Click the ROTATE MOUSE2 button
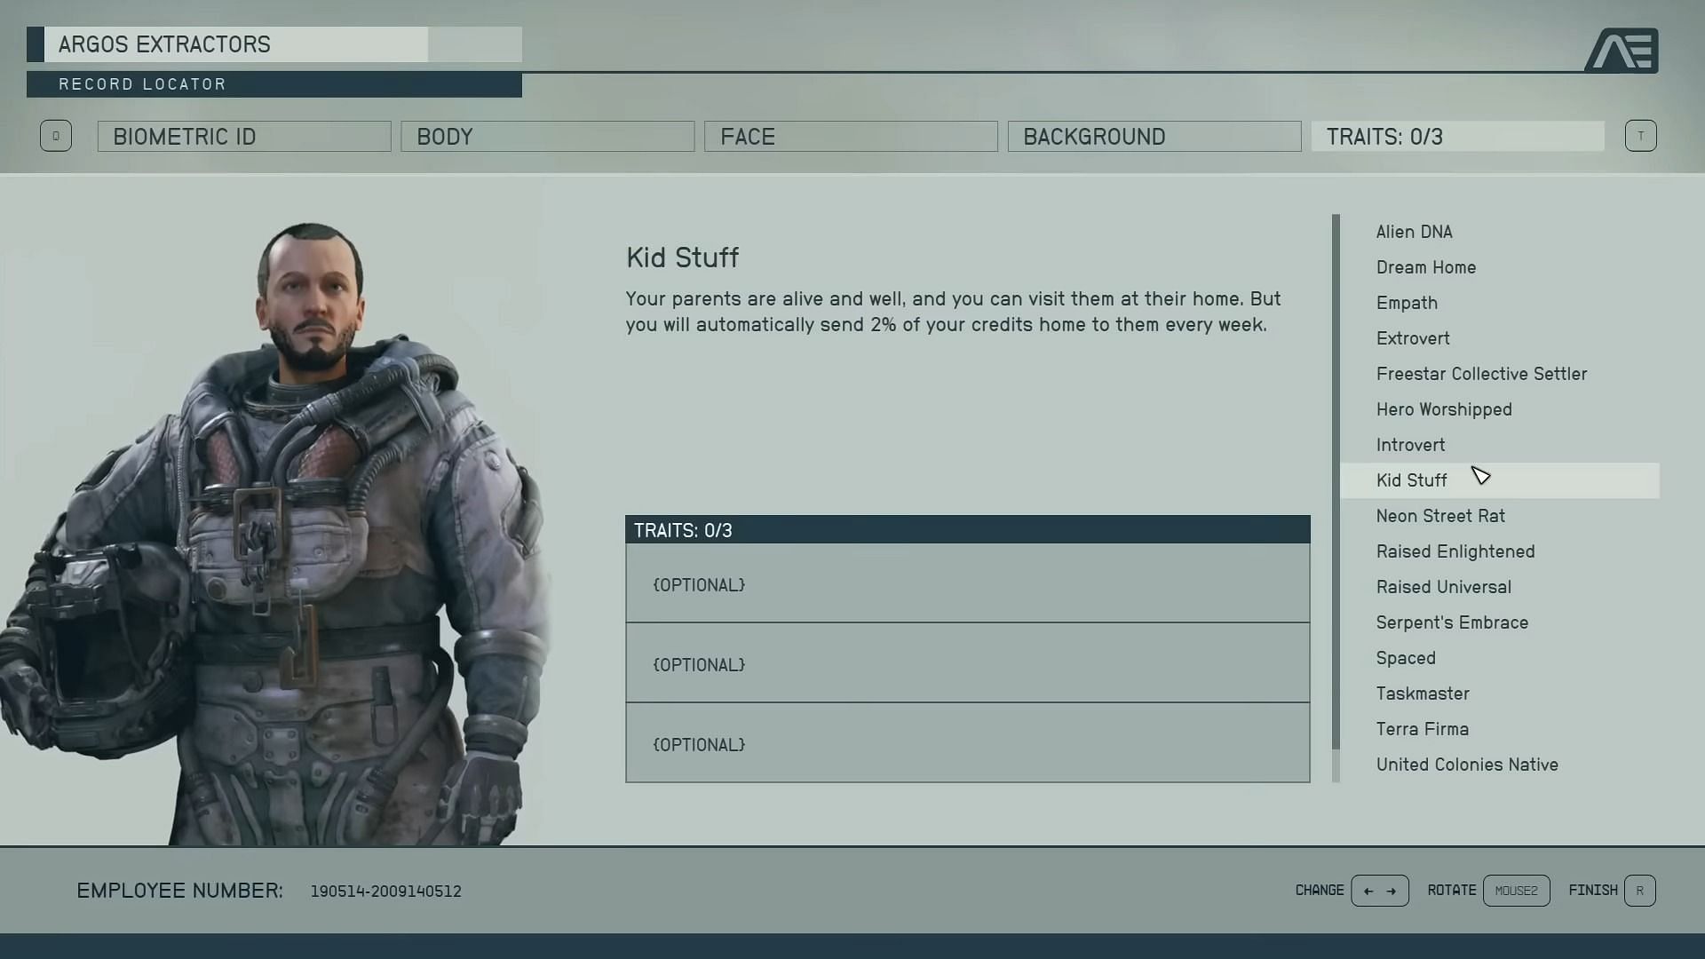Viewport: 1705px width, 959px height. click(x=1517, y=890)
